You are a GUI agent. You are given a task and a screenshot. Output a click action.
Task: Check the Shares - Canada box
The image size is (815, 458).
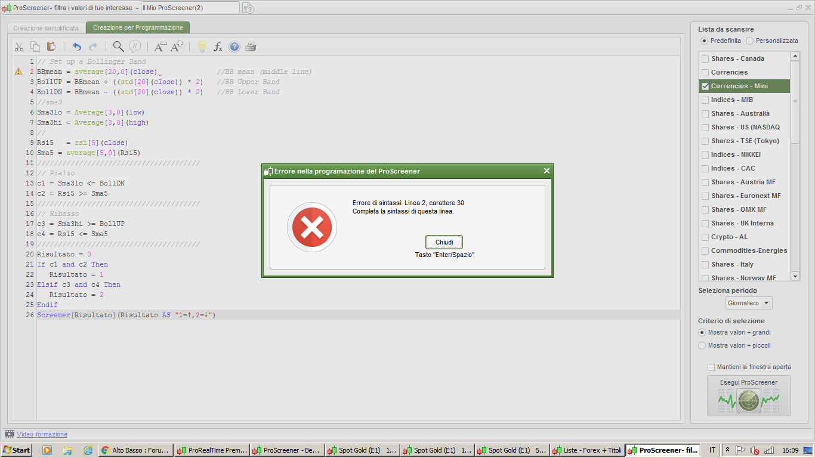[x=705, y=58]
